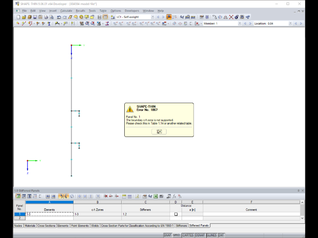
Task: Toggle the table view icon in the main toolbar
Action: click(x=105, y=17)
